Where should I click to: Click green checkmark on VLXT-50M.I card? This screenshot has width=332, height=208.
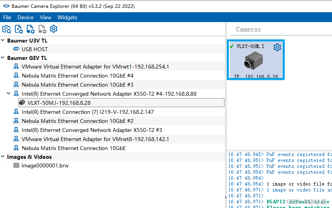tap(232, 46)
